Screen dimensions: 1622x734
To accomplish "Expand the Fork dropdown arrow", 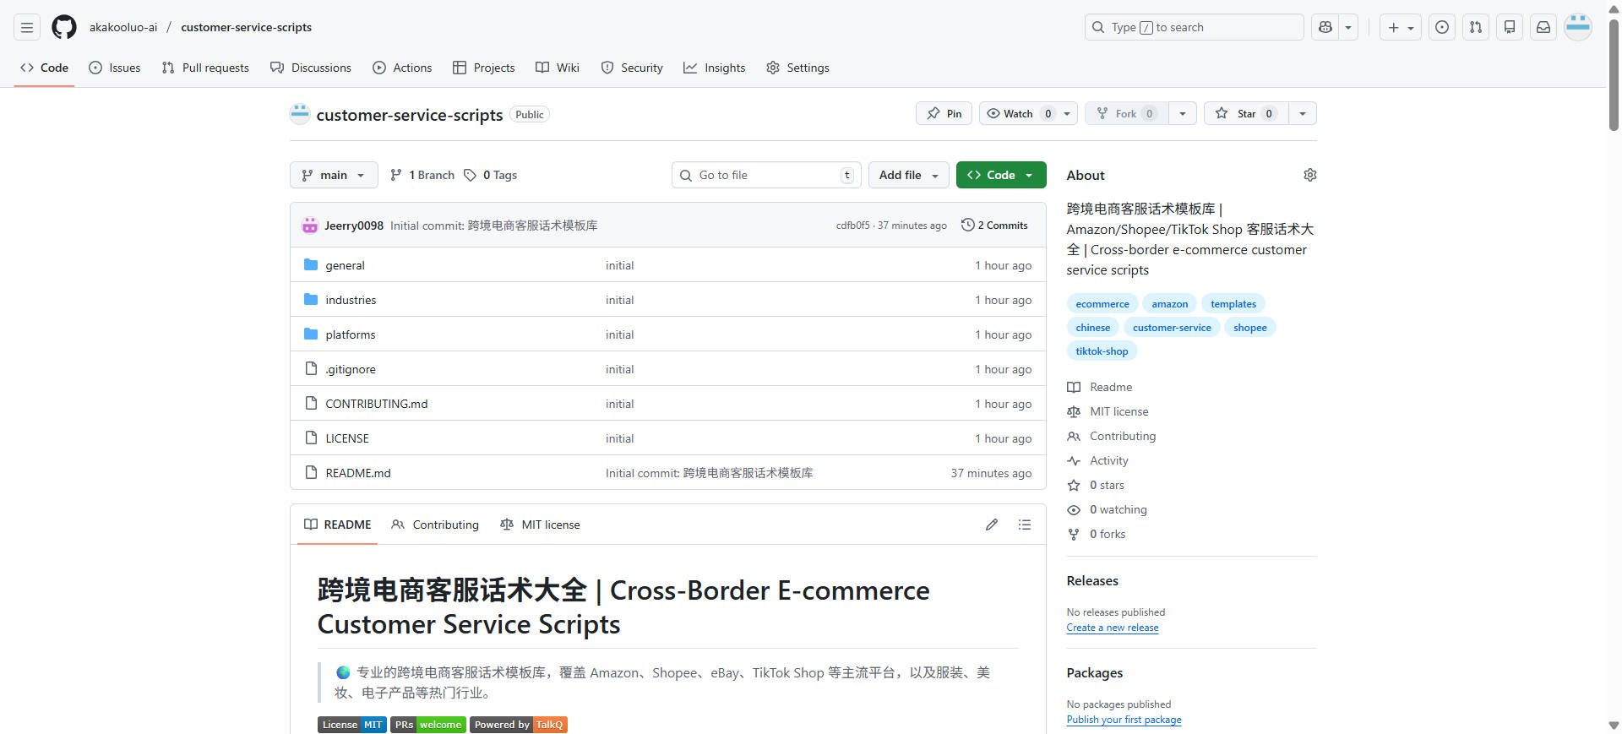I will 1183,113.
